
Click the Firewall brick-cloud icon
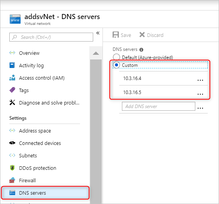[x=12, y=180]
